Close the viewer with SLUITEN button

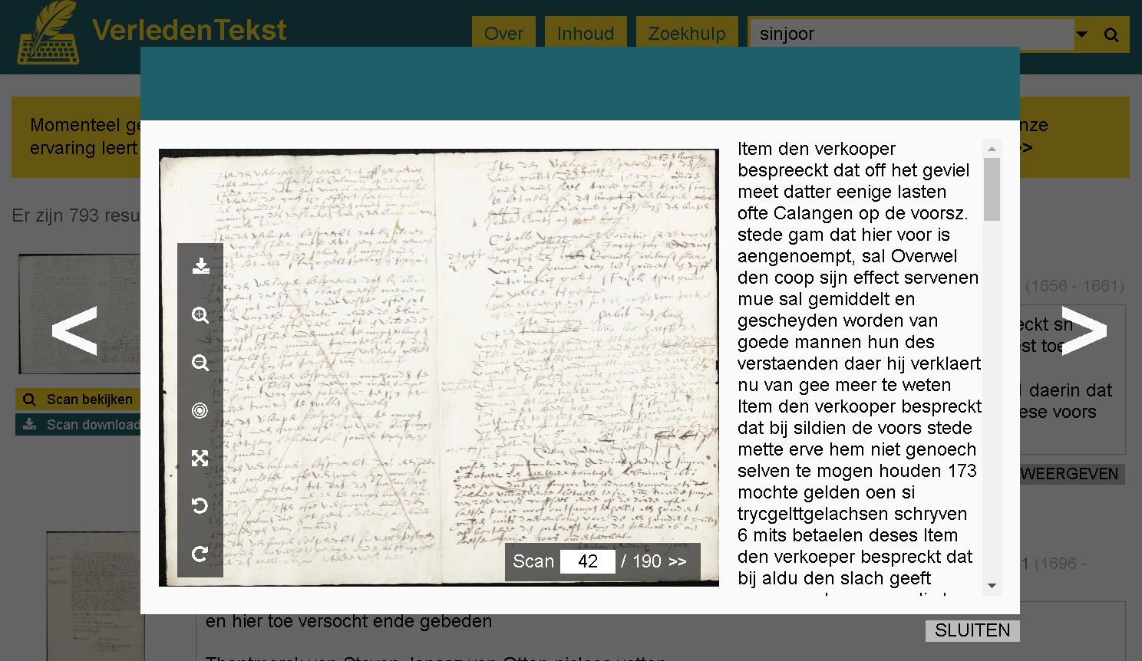click(972, 630)
